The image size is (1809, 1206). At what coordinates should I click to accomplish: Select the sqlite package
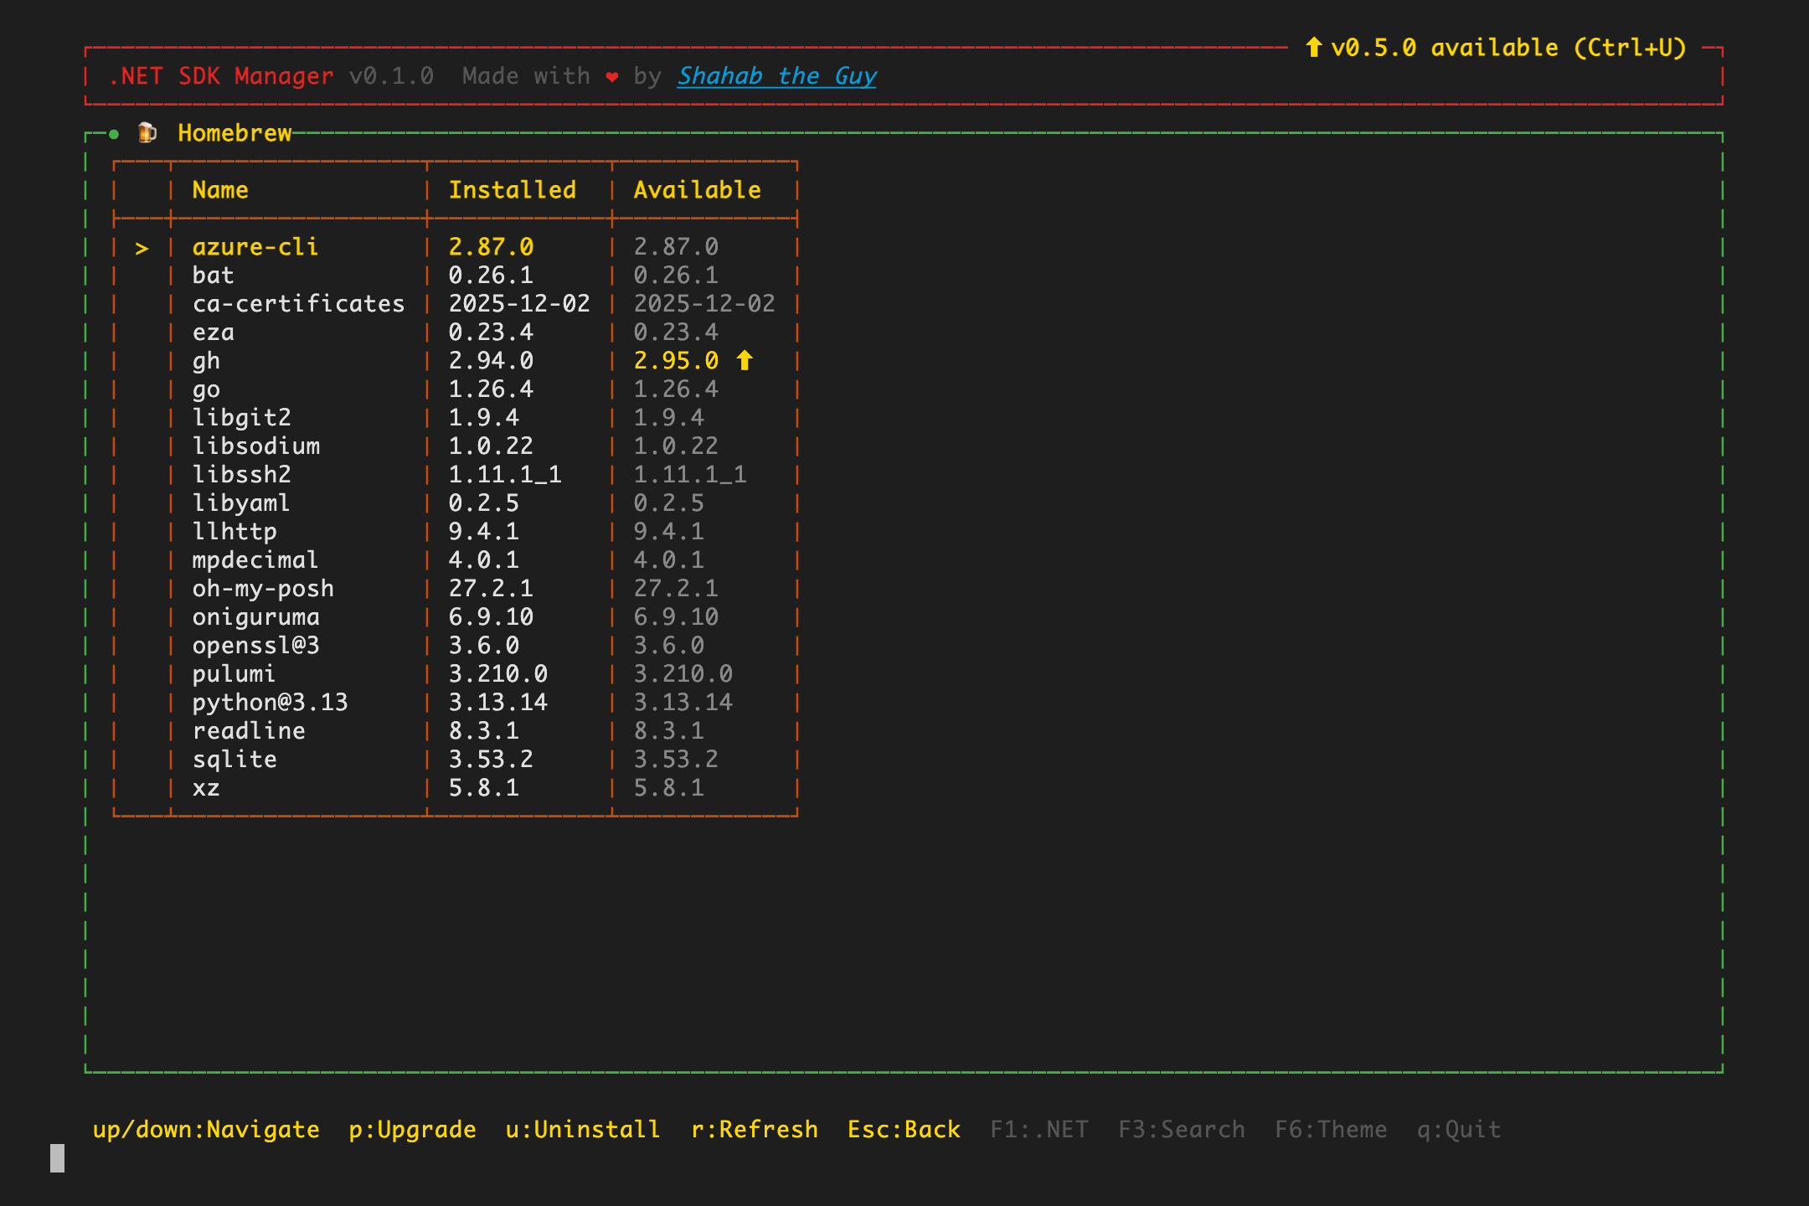pos(234,760)
